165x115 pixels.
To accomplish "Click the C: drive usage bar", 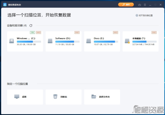I will coord(29,42).
